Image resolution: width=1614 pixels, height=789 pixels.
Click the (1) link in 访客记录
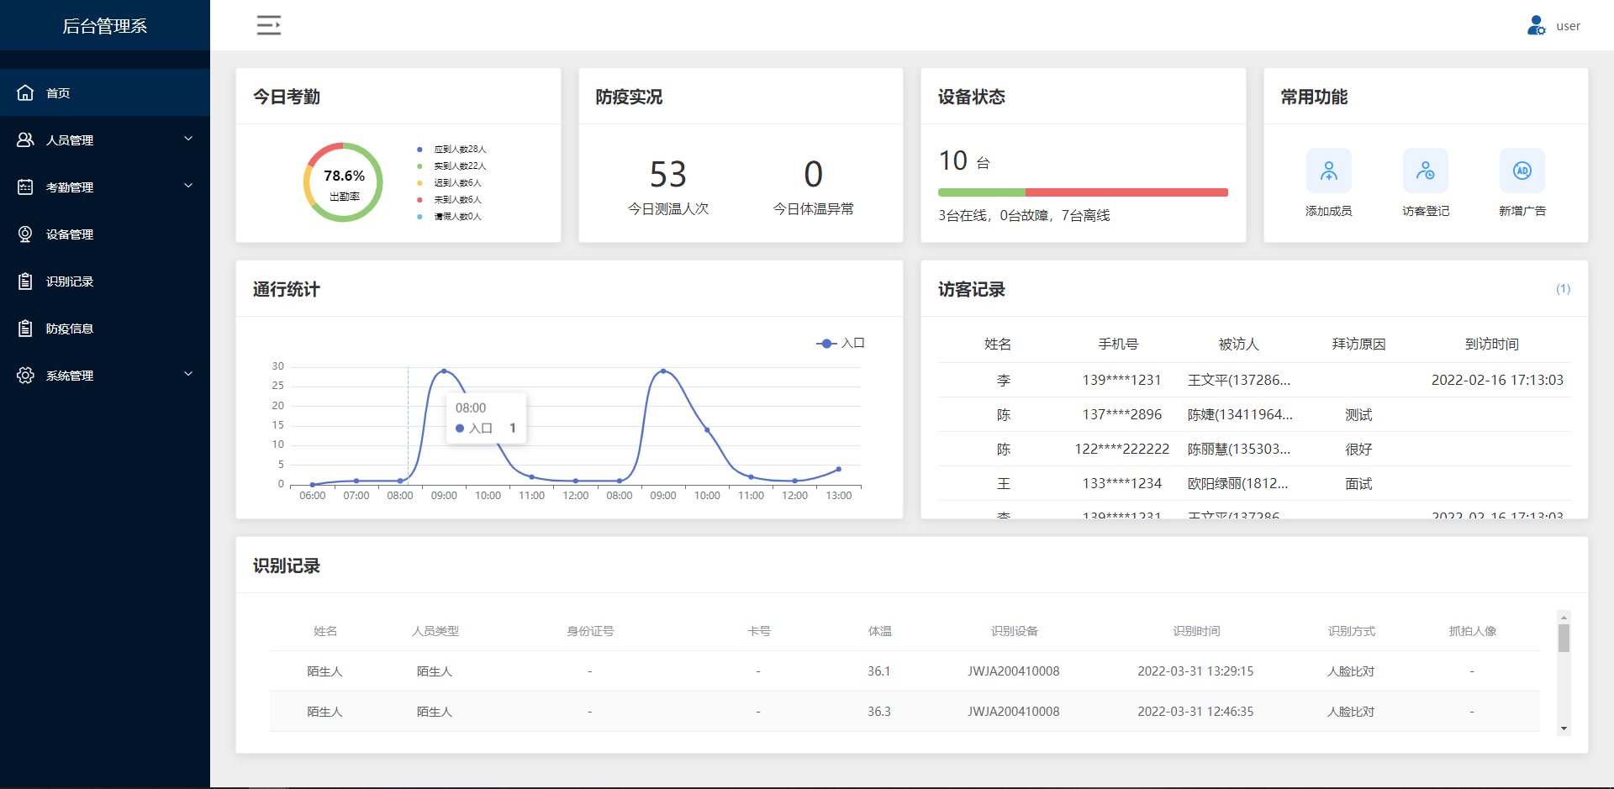click(1563, 289)
